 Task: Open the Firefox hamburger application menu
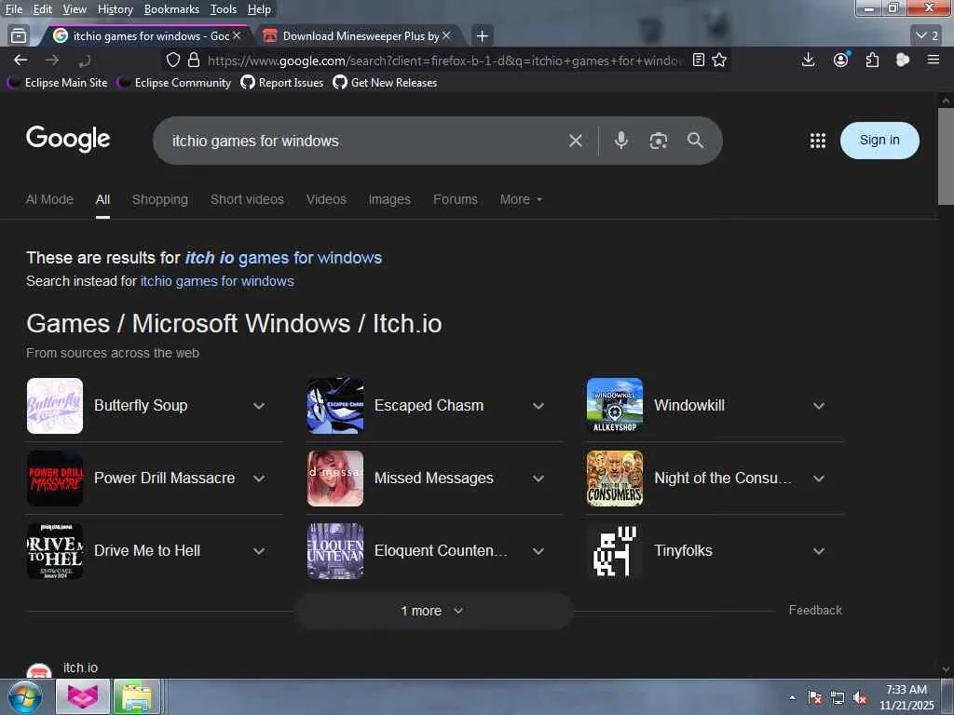pyautogui.click(x=933, y=60)
